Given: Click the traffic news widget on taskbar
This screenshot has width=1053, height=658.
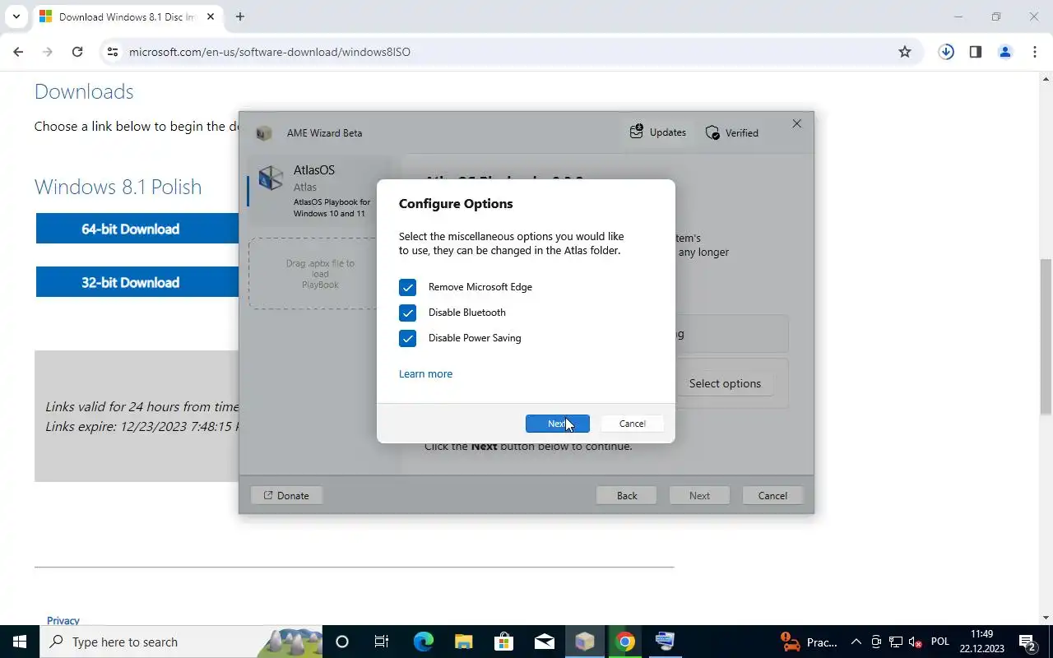Looking at the screenshot, I should click(x=809, y=642).
